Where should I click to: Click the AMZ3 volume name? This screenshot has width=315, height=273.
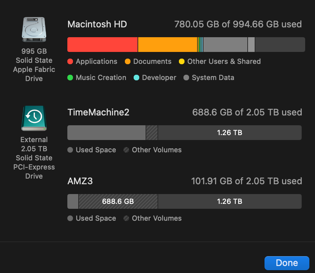[80, 181]
